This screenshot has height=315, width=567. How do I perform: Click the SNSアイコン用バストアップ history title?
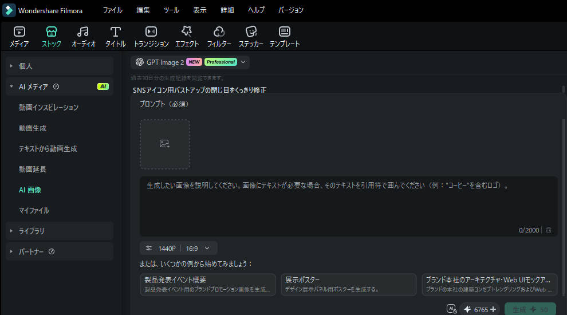(x=199, y=90)
